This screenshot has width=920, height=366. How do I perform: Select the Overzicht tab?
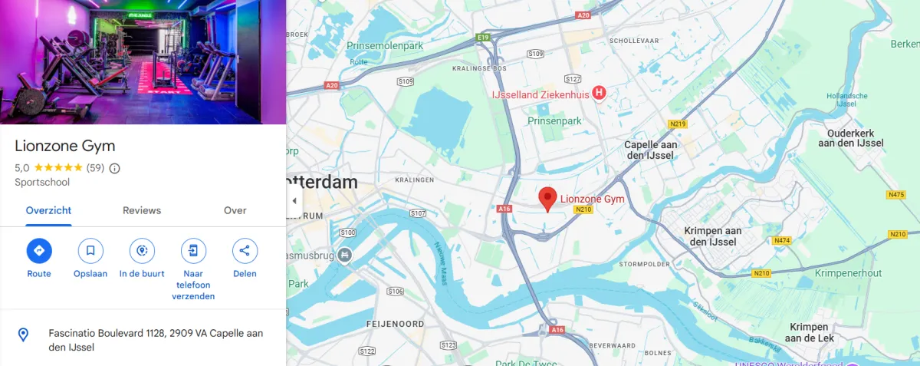[x=48, y=210]
